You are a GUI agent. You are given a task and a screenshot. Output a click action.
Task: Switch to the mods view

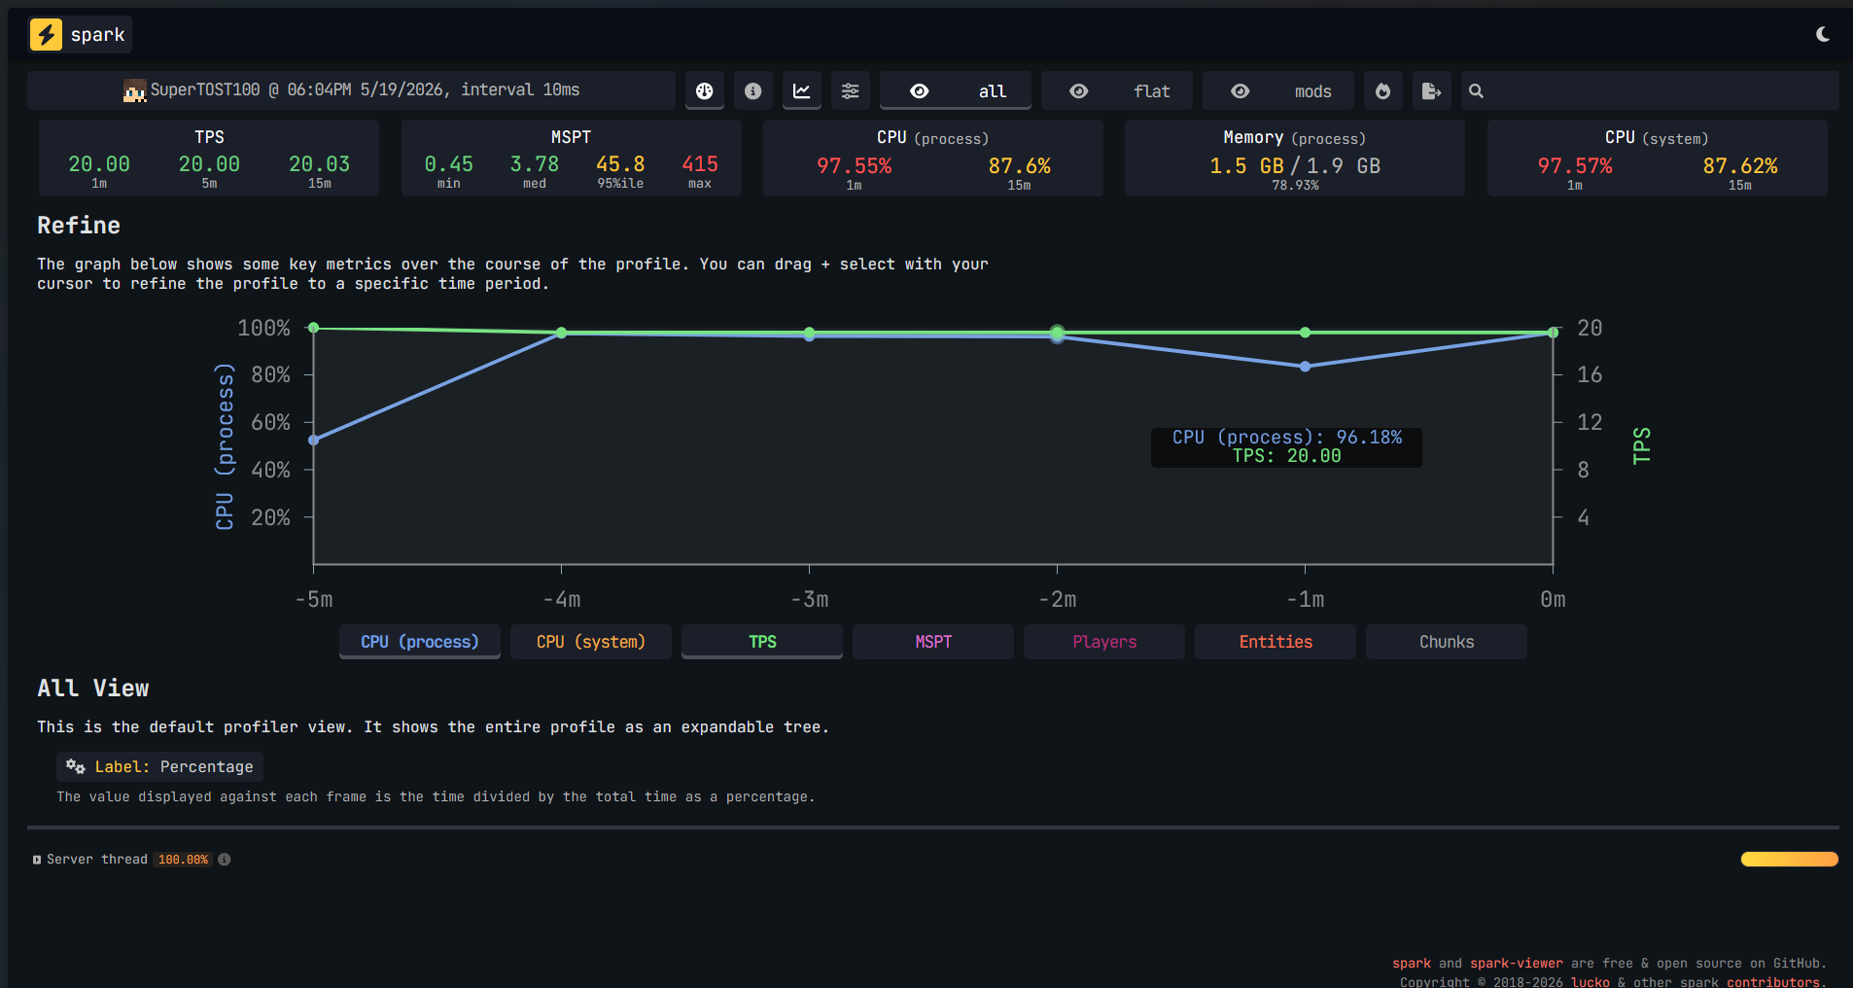pos(1278,90)
